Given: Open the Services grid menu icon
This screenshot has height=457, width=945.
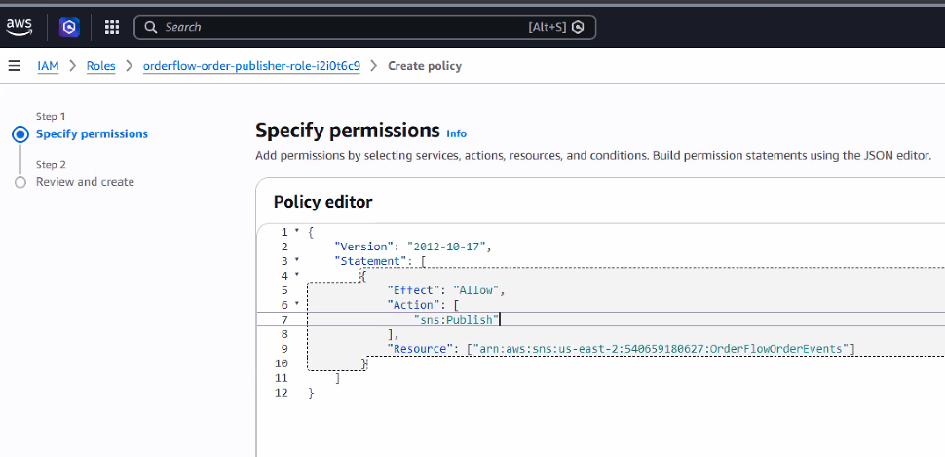Looking at the screenshot, I should click(x=112, y=27).
